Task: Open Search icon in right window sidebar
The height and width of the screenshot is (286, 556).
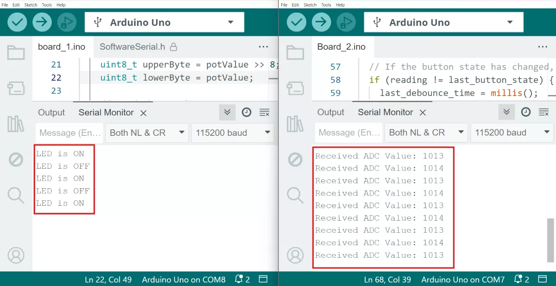Action: [295, 195]
